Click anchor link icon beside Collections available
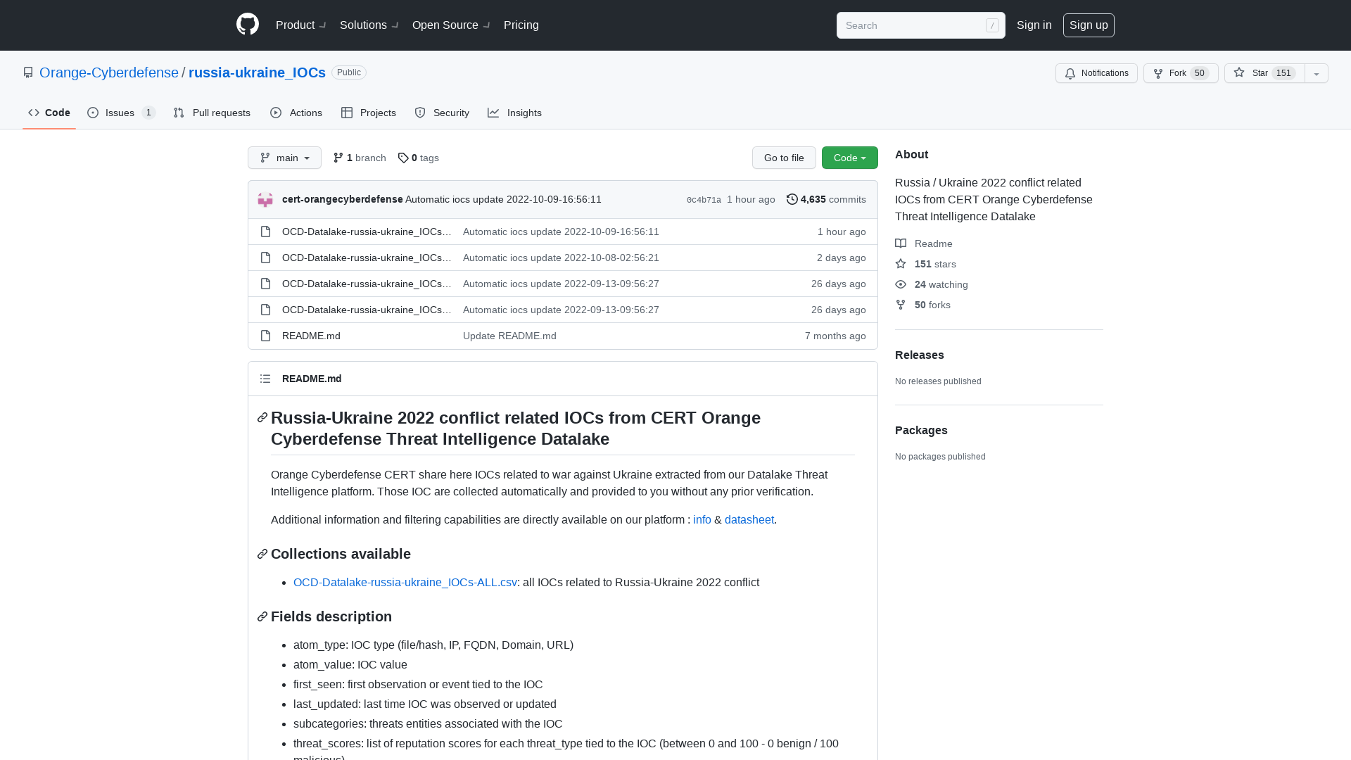 tap(262, 555)
